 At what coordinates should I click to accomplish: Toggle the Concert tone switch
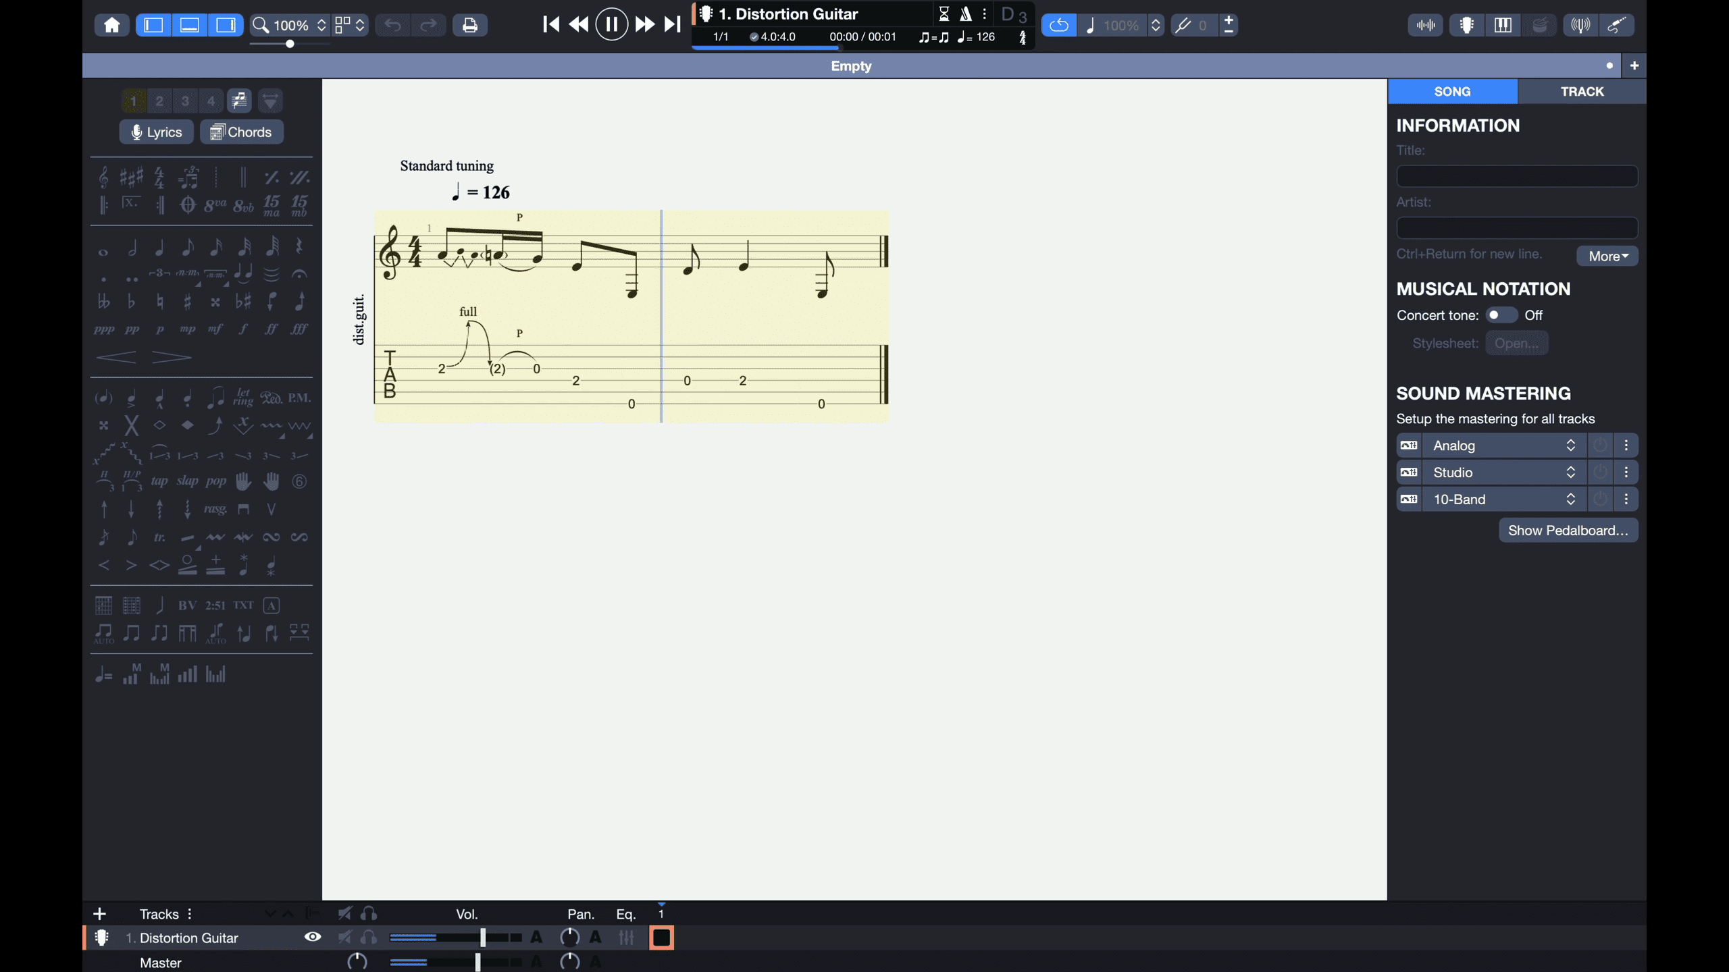click(1501, 315)
